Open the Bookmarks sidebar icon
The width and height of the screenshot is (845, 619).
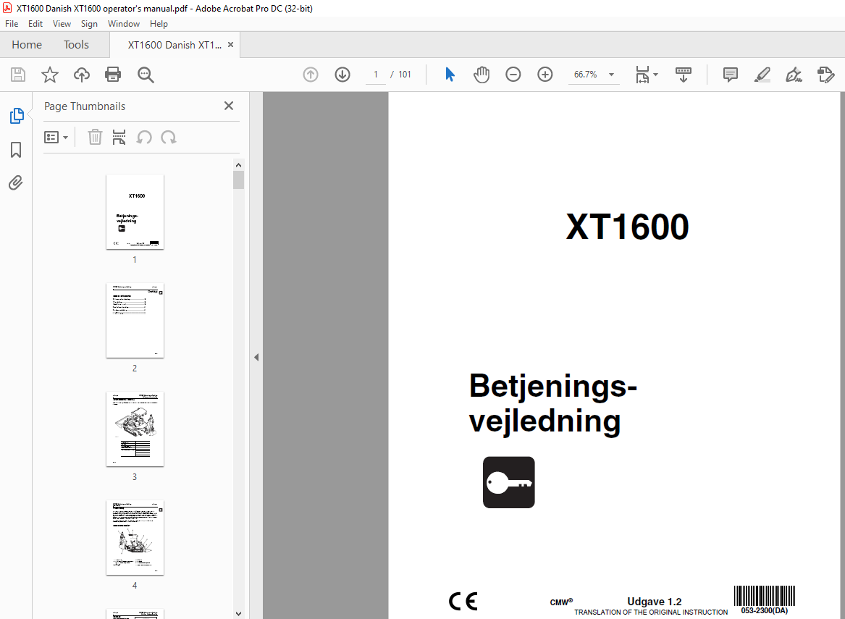pos(16,150)
